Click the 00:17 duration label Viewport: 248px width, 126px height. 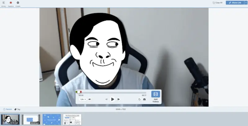point(144,95)
